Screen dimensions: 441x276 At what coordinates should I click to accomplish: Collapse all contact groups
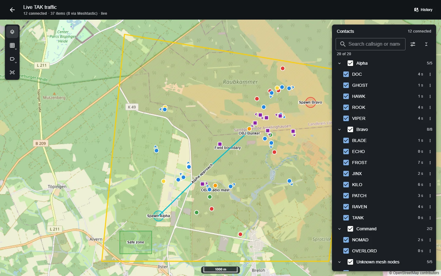coord(426,44)
